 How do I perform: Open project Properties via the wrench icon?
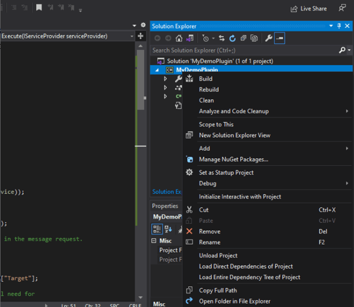tap(269, 38)
